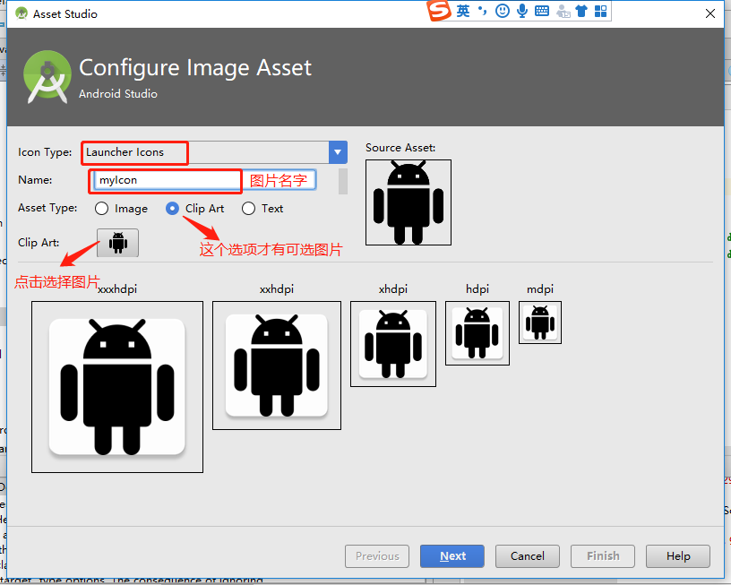Open the Sogou virtual keyboard
This screenshot has height=585, width=731.
542,11
